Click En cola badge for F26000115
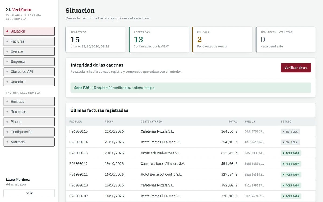 click(x=290, y=132)
